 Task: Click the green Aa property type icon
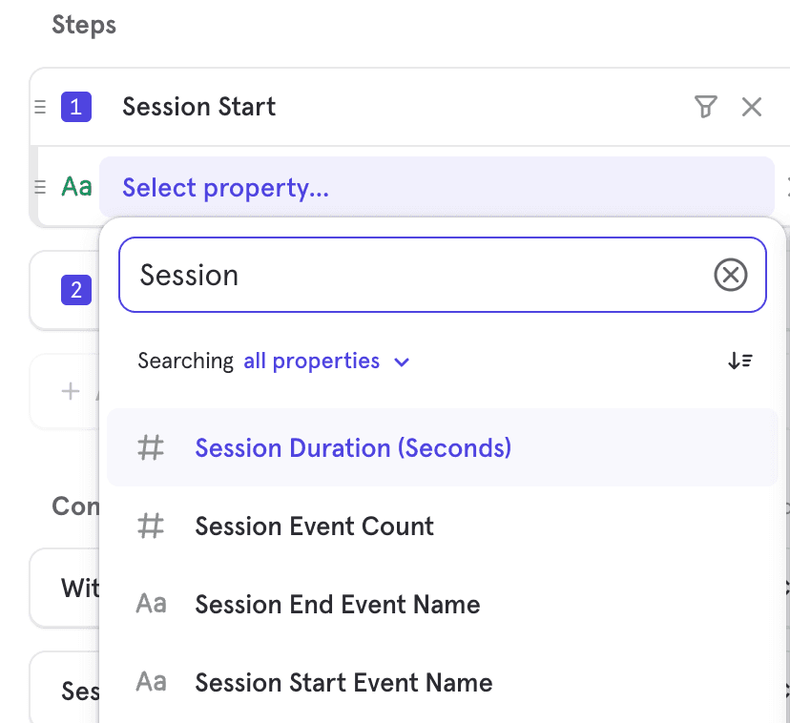click(76, 187)
